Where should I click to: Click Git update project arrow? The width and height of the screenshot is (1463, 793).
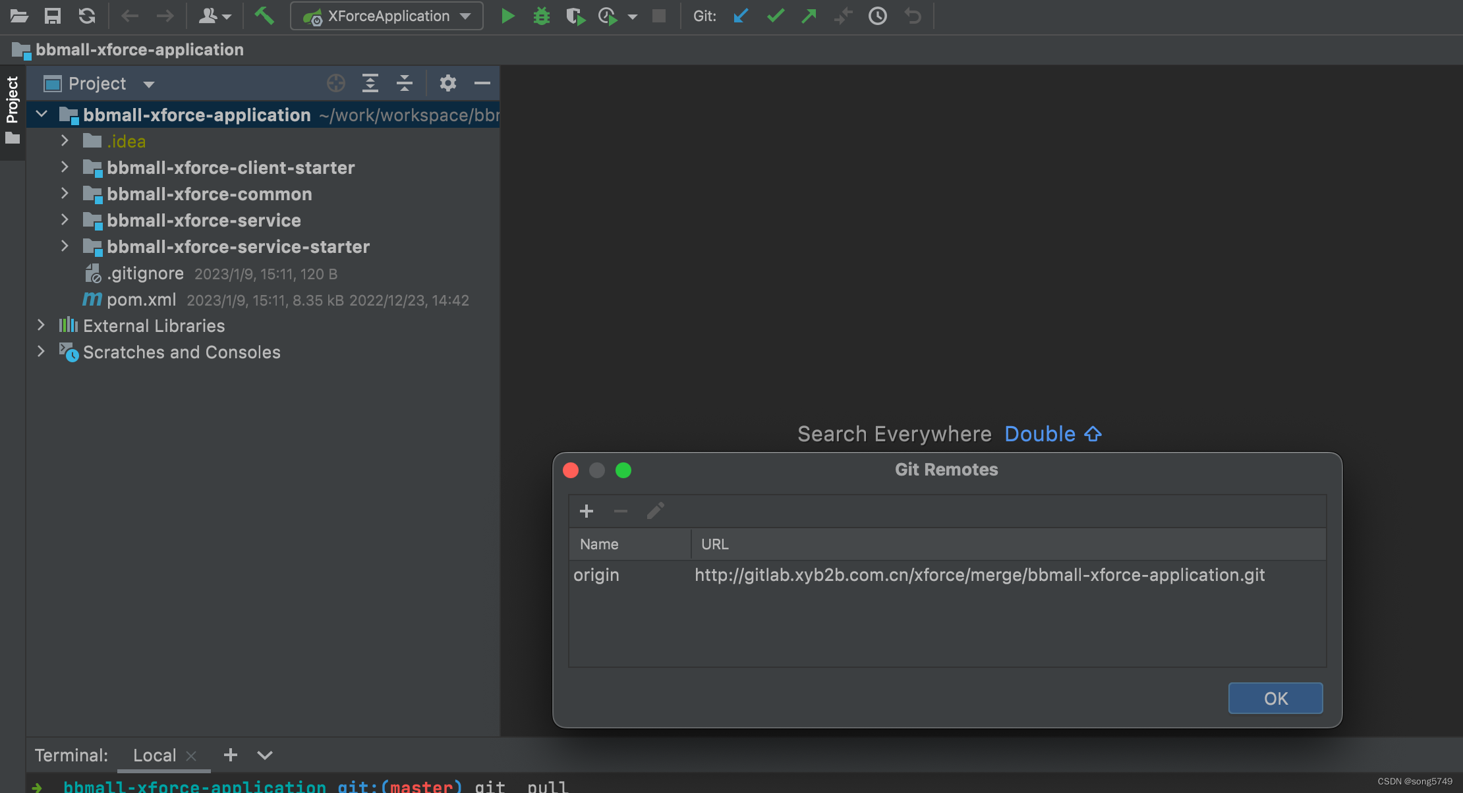741,16
